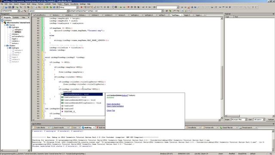Image resolution: width=275 pixels, height=155 pixels.
Task: Collapse the Sources folder in project tree
Action: [x=5, y=25]
